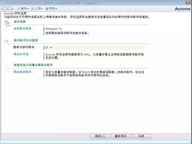
Task: Click the 重新启动 button
Action: 120,136
